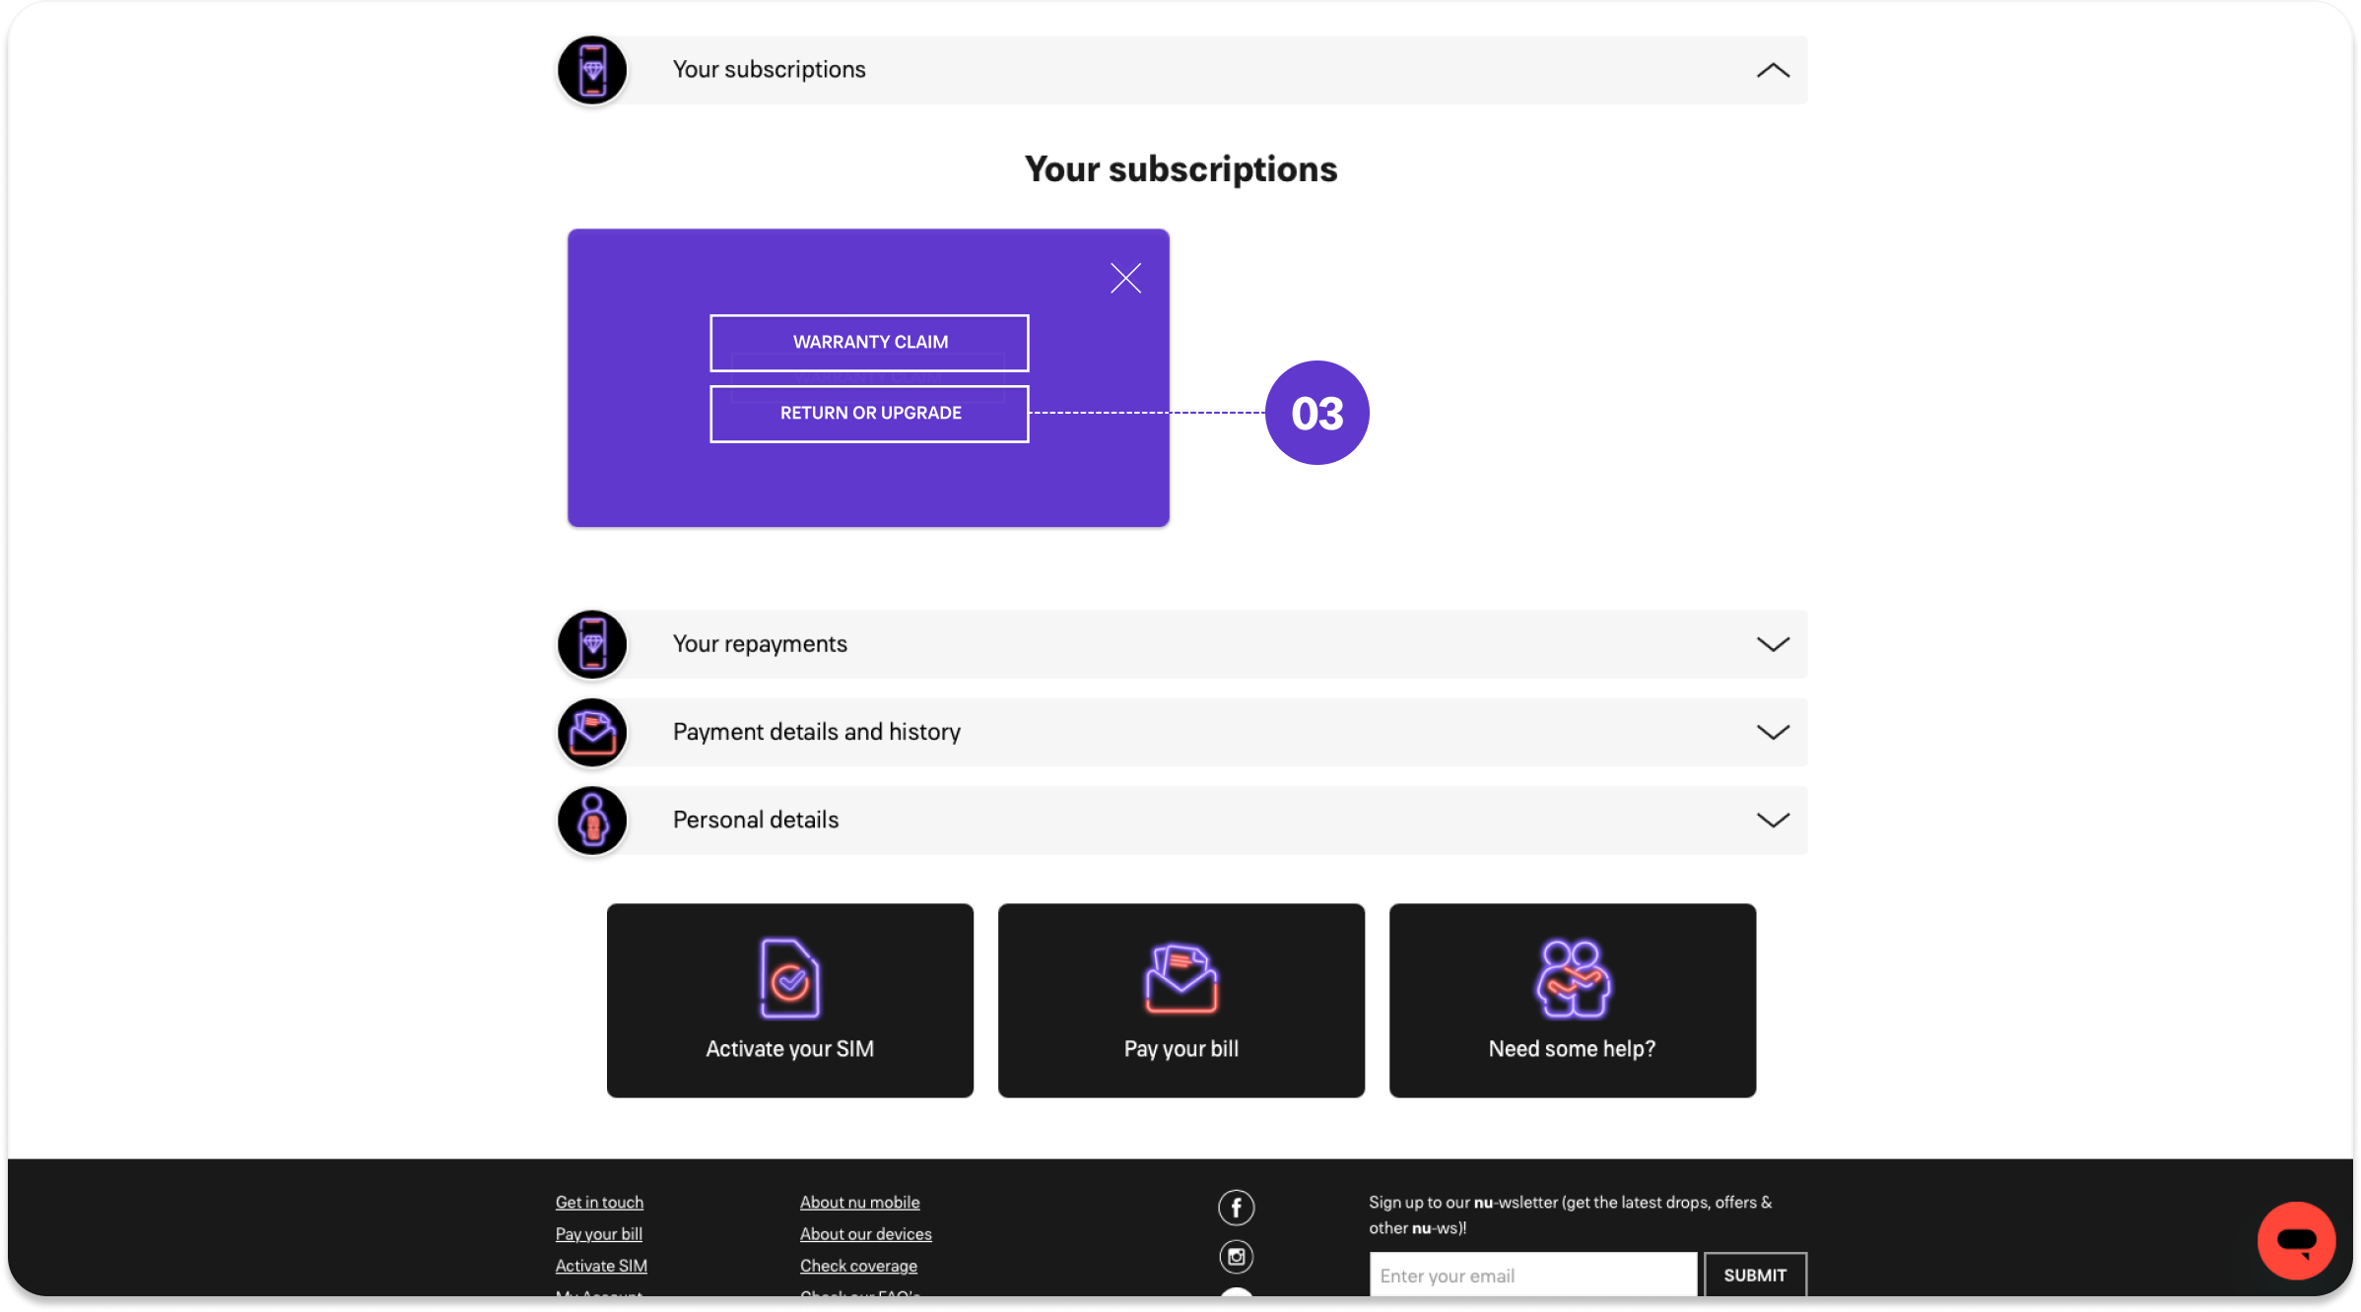Click the Warranty Claim button
The image size is (2361, 1312).
pos(869,343)
